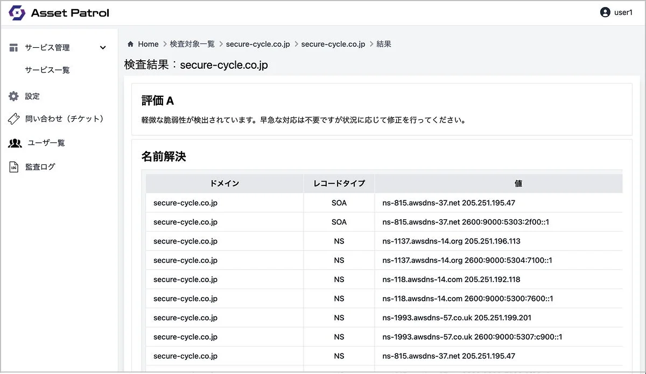Click the 設定 gear icon

coord(12,96)
